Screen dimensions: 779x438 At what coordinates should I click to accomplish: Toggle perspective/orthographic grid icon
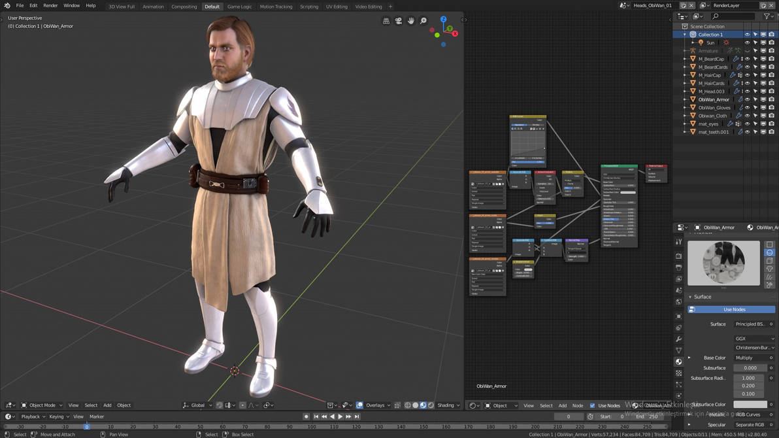[386, 20]
